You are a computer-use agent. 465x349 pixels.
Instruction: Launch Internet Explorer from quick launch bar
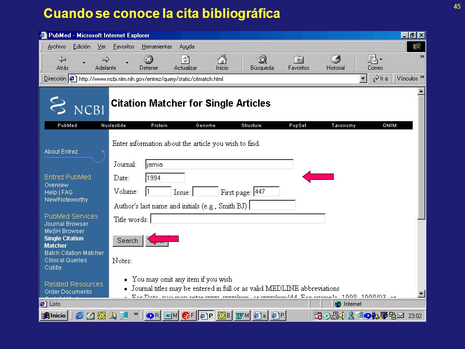(x=79, y=316)
